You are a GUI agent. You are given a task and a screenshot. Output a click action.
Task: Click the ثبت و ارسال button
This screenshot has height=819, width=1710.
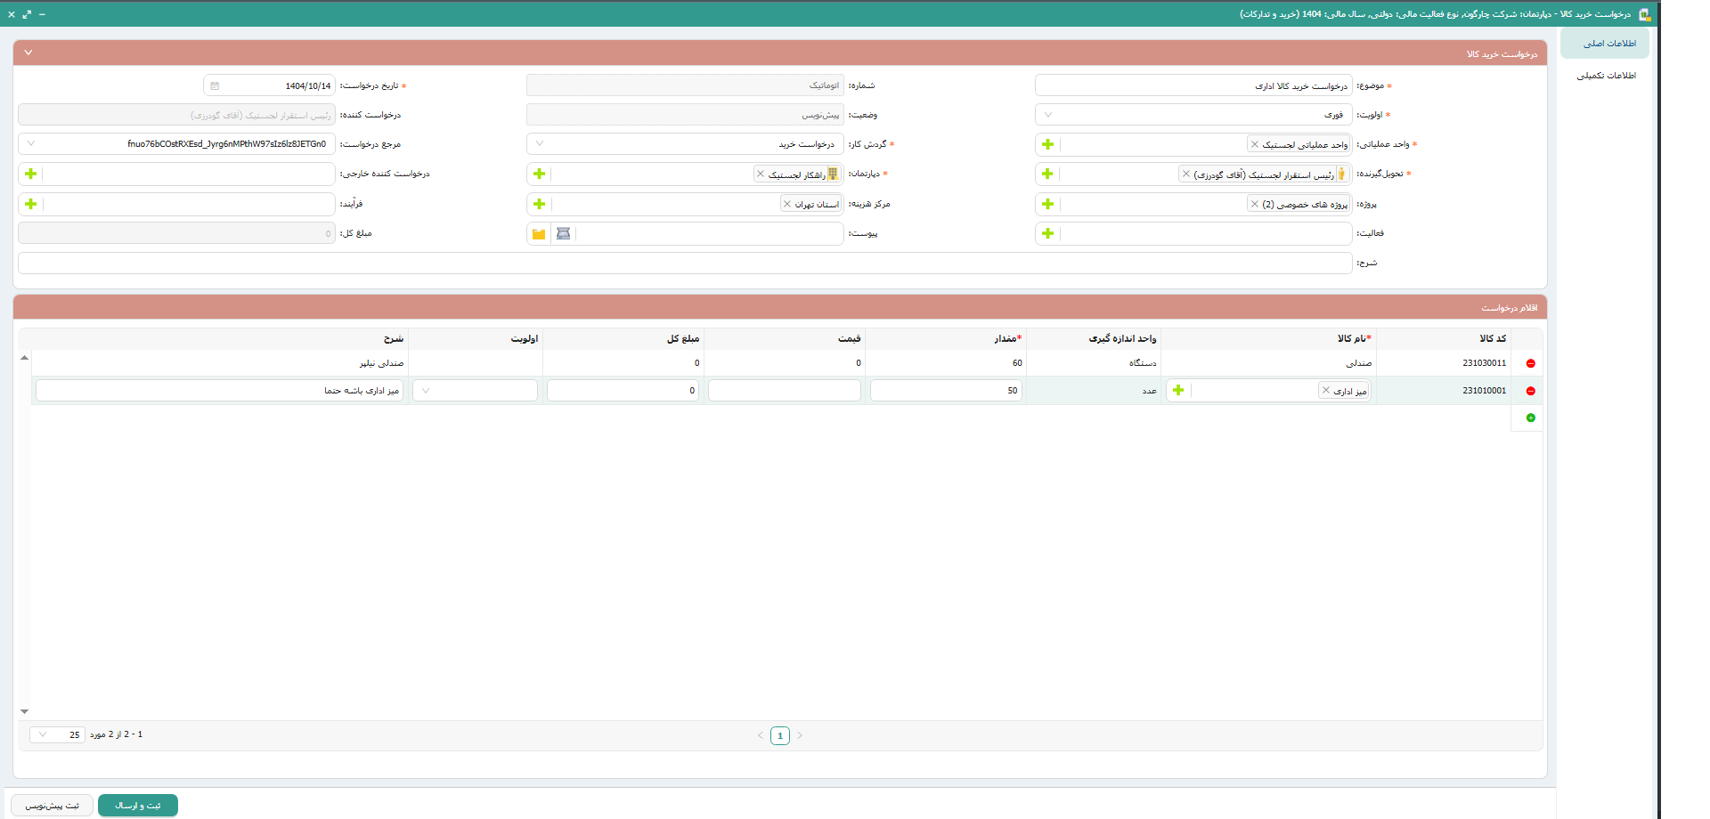coord(138,806)
